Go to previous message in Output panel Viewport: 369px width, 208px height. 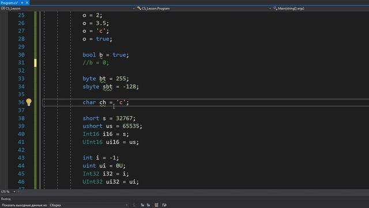[142, 205]
